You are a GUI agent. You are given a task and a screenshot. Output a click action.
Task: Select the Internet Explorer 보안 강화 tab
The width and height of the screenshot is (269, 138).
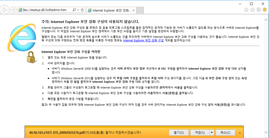point(111,11)
